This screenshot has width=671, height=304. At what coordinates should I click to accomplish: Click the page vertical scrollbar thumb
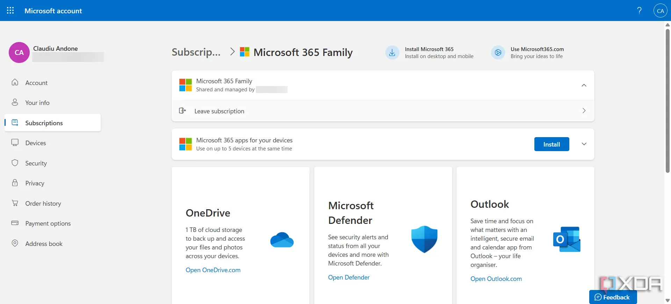668,101
